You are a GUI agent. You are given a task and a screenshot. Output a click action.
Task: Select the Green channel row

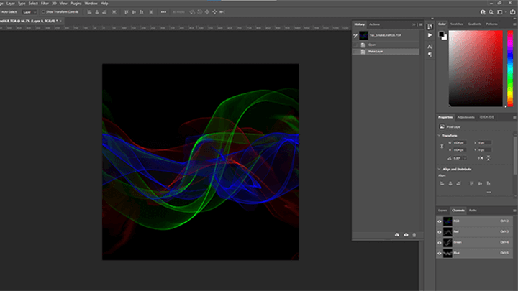tap(474, 243)
